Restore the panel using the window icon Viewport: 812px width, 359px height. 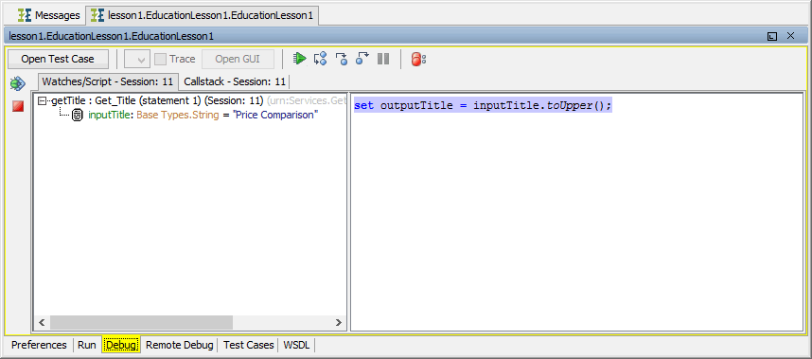tap(772, 36)
